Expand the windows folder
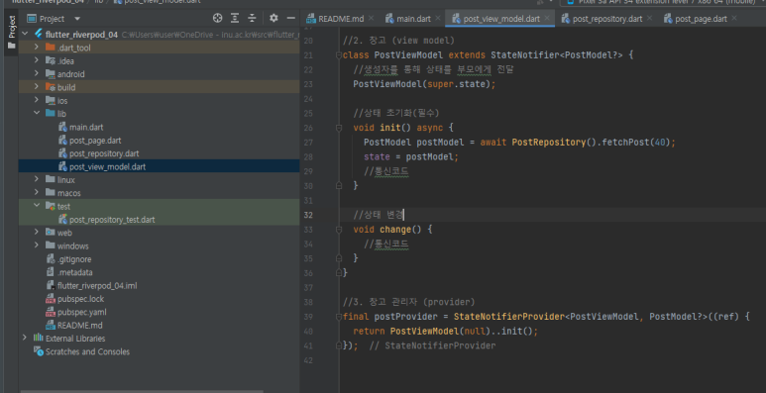Image resolution: width=766 pixels, height=393 pixels. (x=37, y=246)
